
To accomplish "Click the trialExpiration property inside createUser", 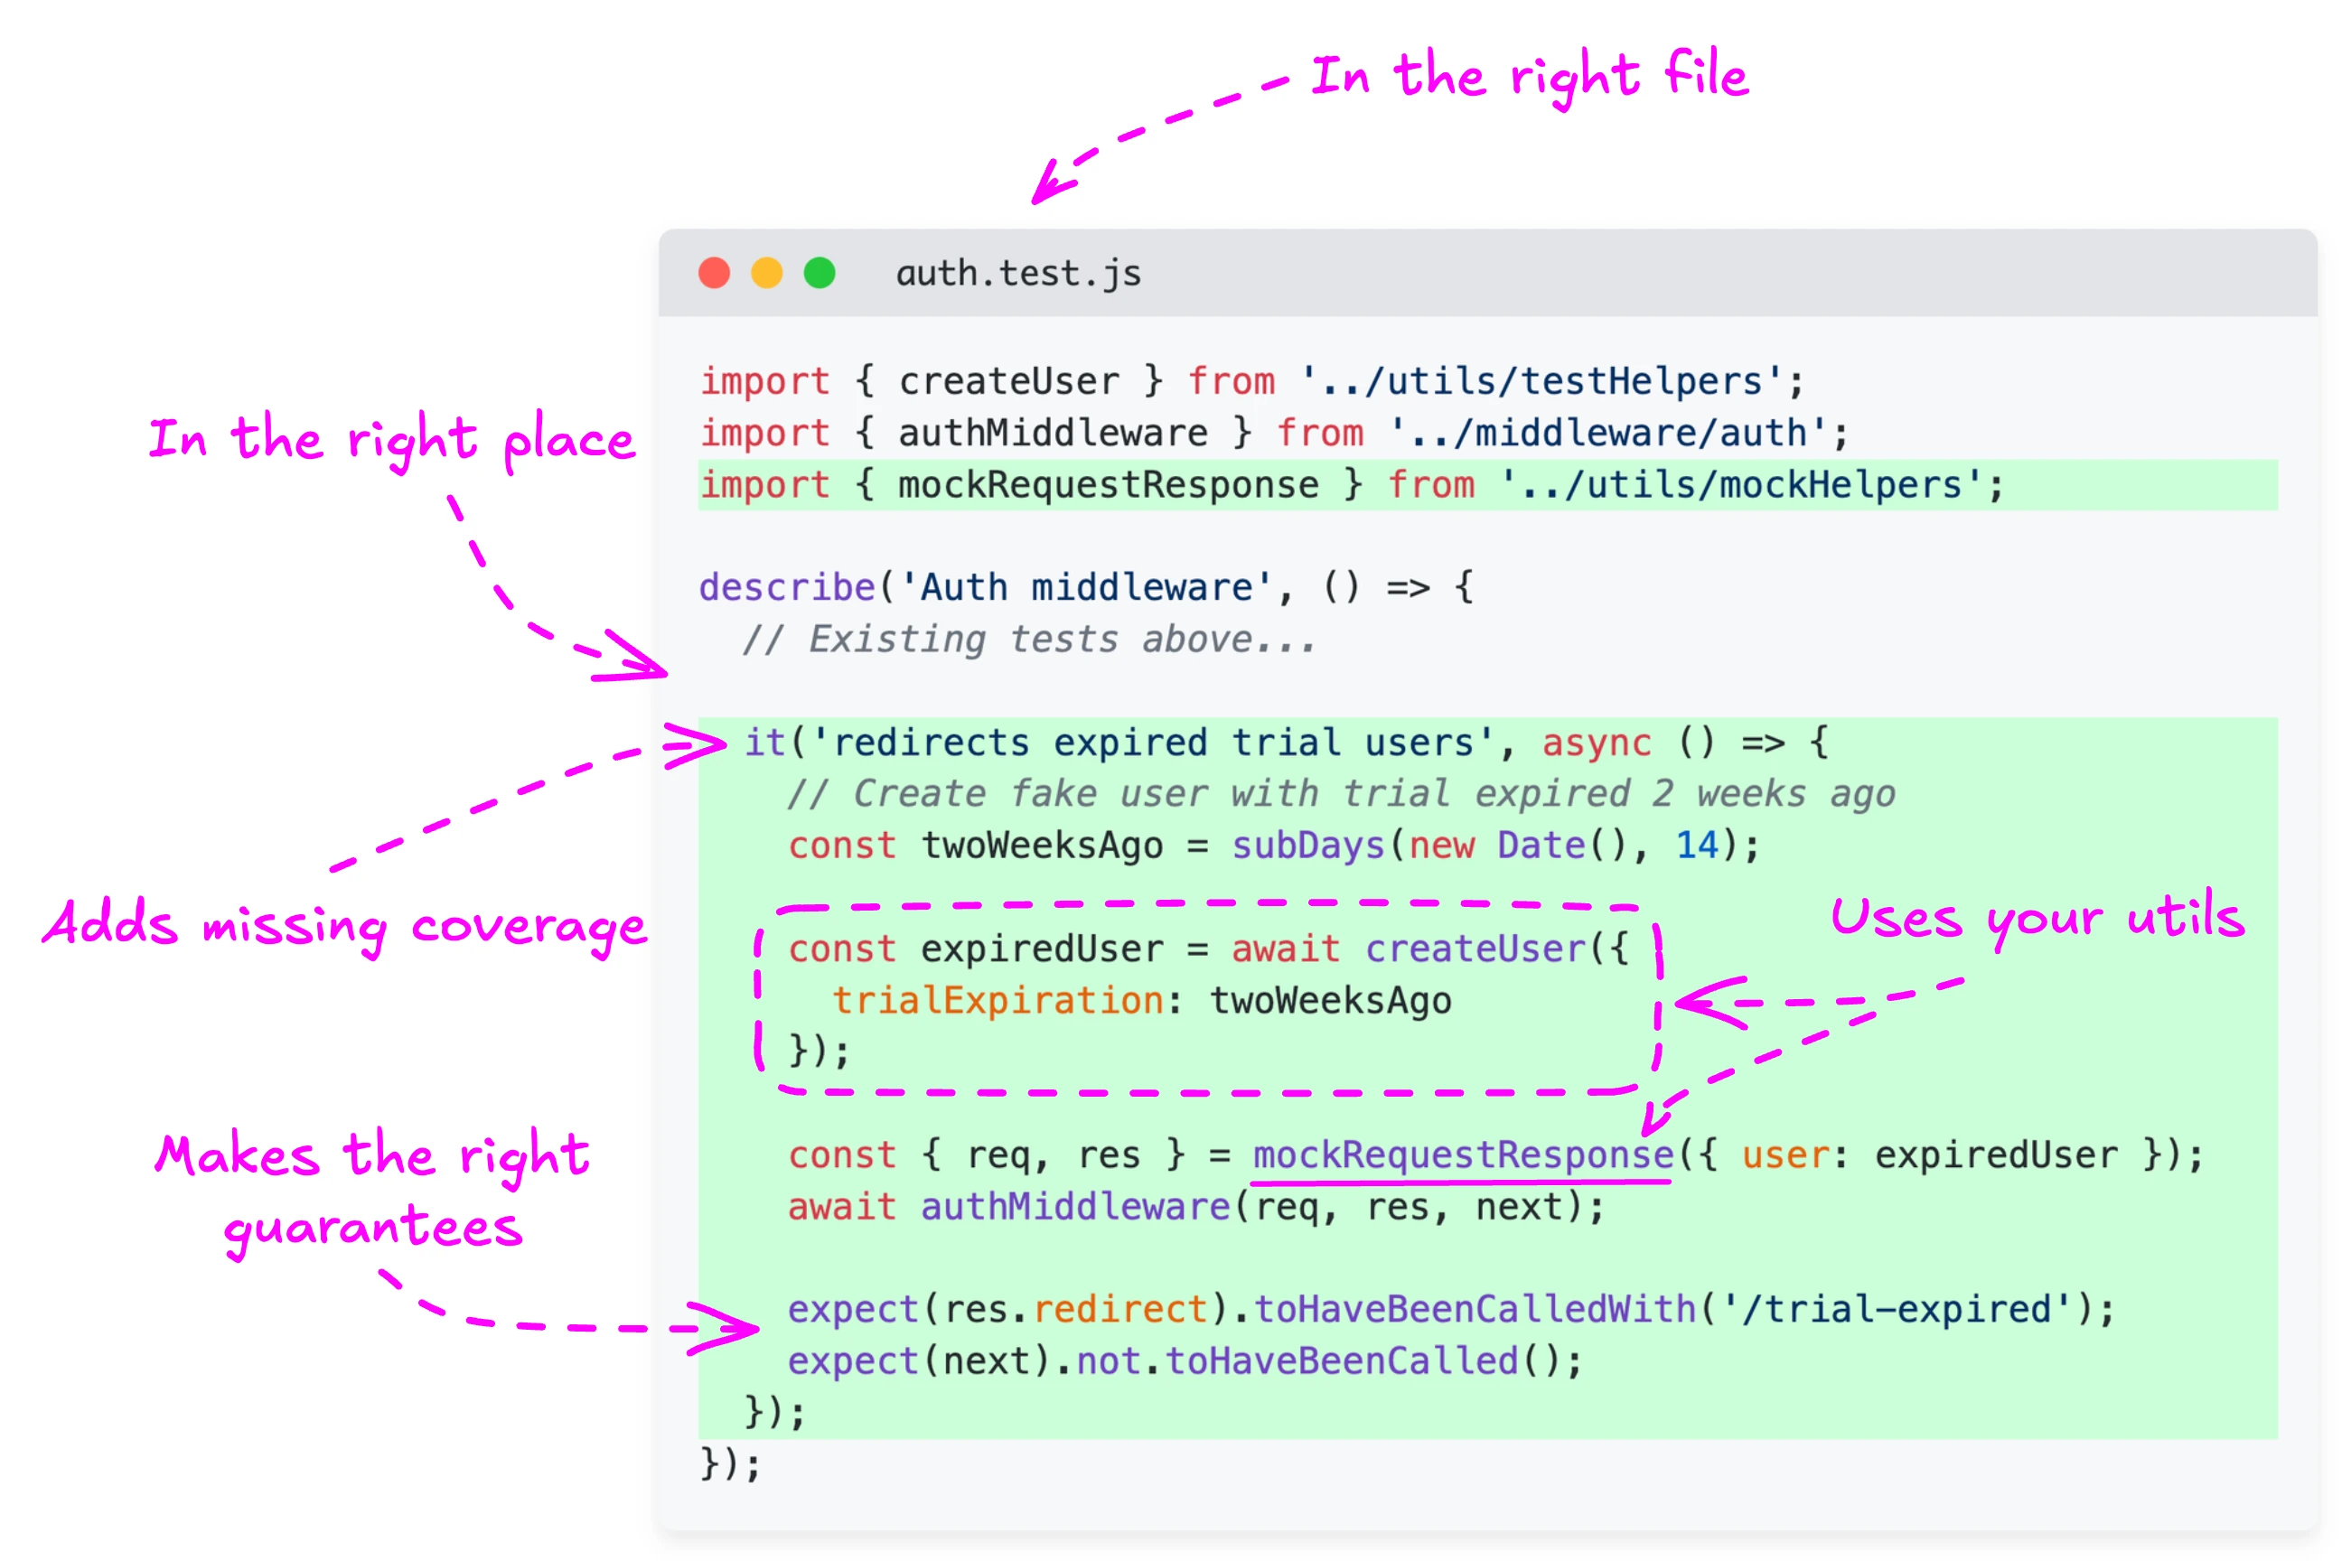I will tap(998, 1001).
